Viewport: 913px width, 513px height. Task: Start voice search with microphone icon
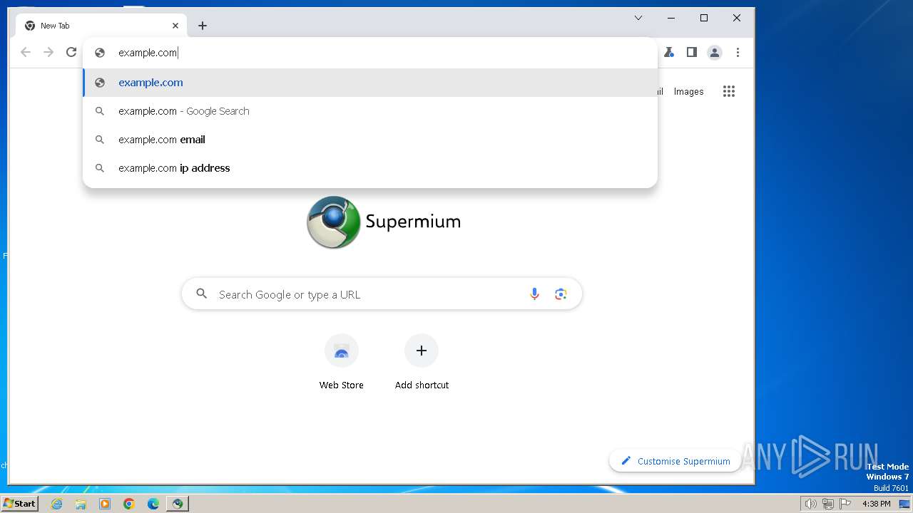tap(534, 294)
